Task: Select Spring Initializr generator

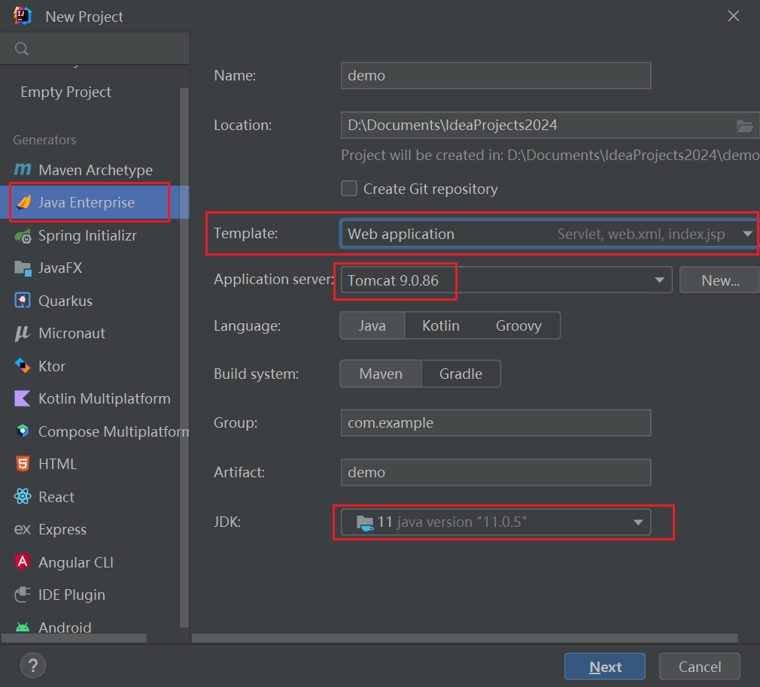Action: (x=95, y=236)
